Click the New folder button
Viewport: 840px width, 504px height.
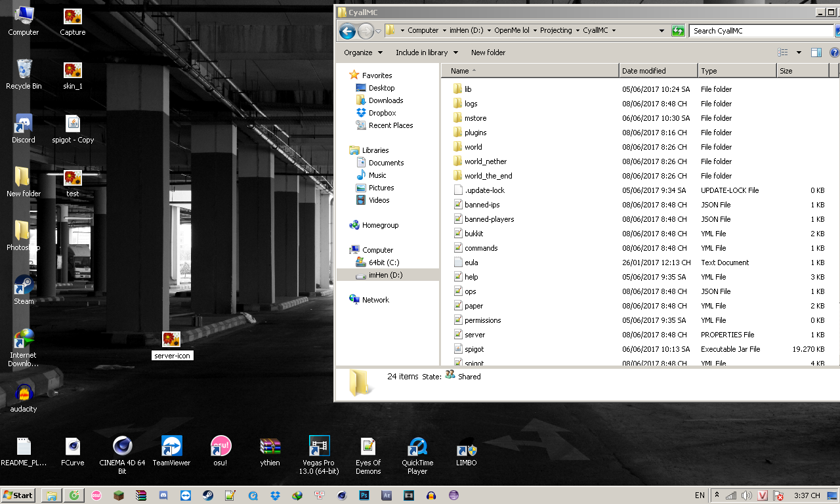[x=488, y=52]
